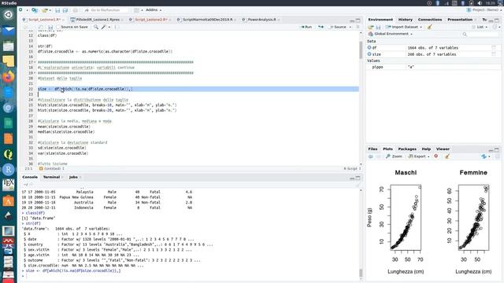The image size is (504, 283).
Task: Click the Maschi plot panel
Action: [406, 218]
